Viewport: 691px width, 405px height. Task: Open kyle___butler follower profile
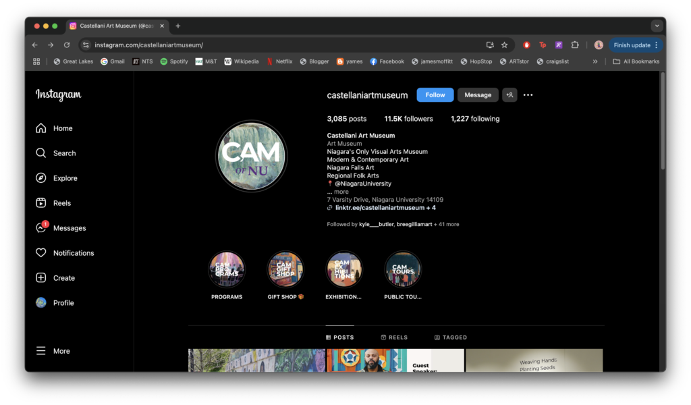[x=377, y=224]
